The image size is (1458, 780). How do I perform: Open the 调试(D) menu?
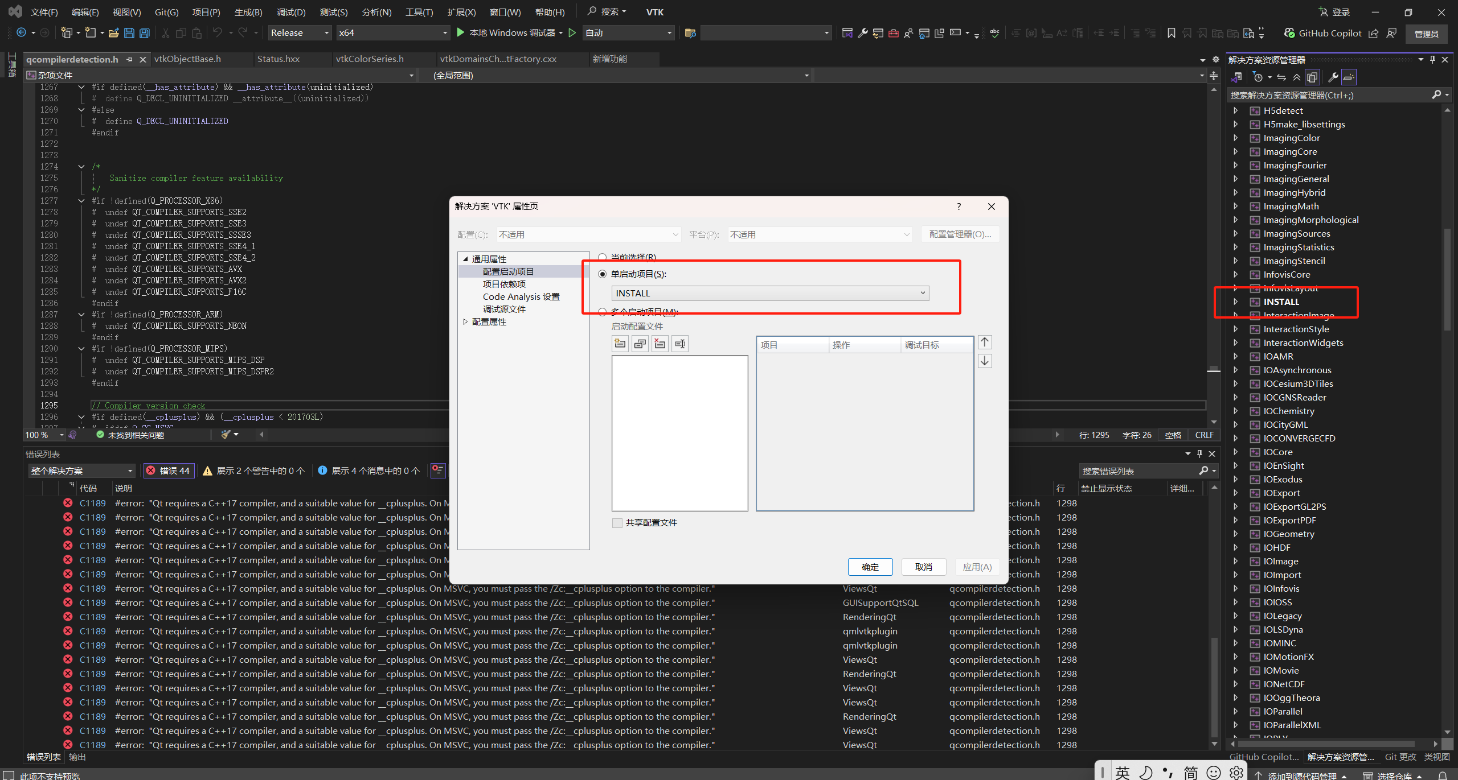click(x=290, y=11)
